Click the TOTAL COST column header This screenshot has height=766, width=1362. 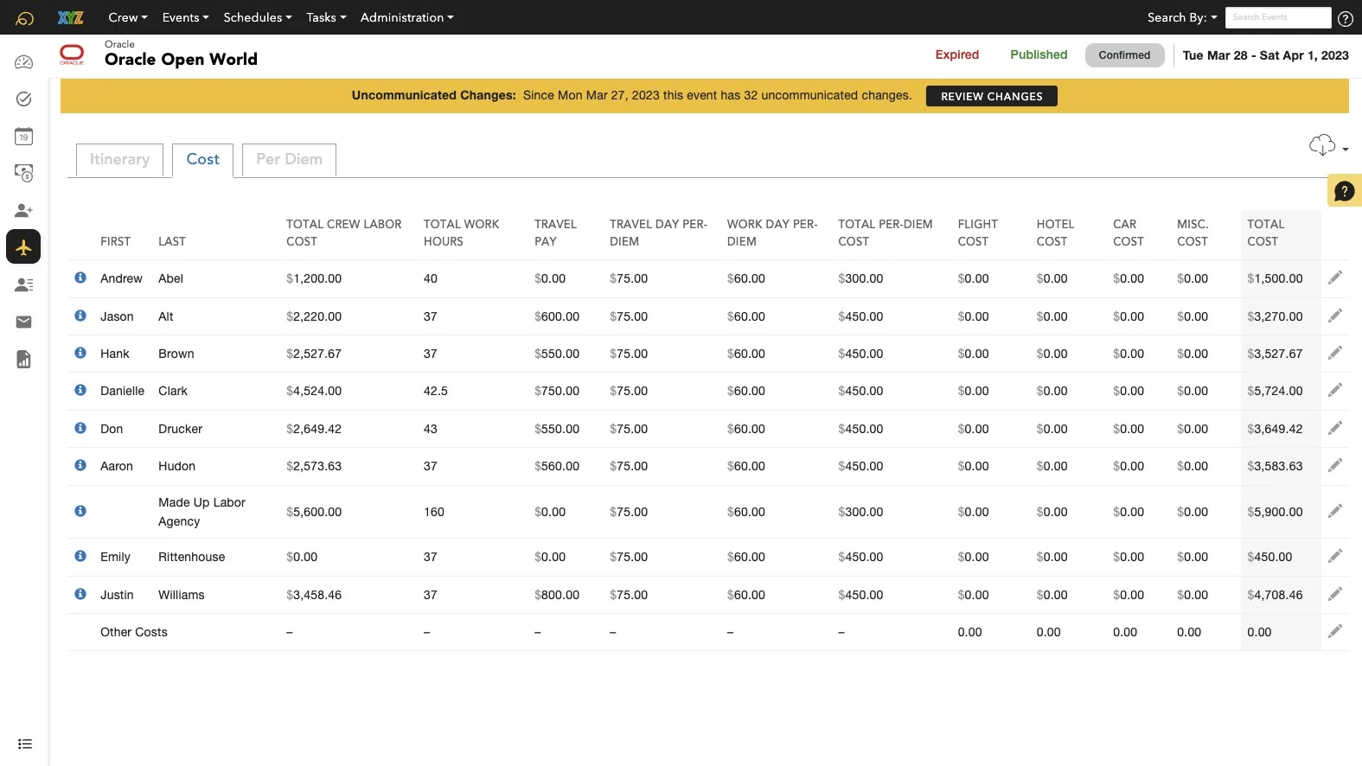[x=1265, y=233]
